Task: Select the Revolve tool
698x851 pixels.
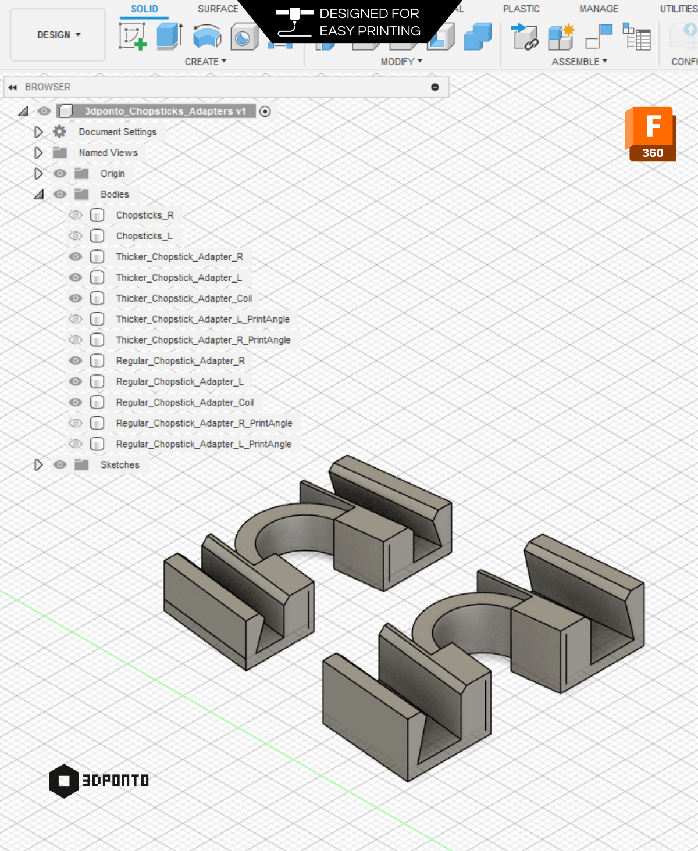Action: (x=207, y=37)
